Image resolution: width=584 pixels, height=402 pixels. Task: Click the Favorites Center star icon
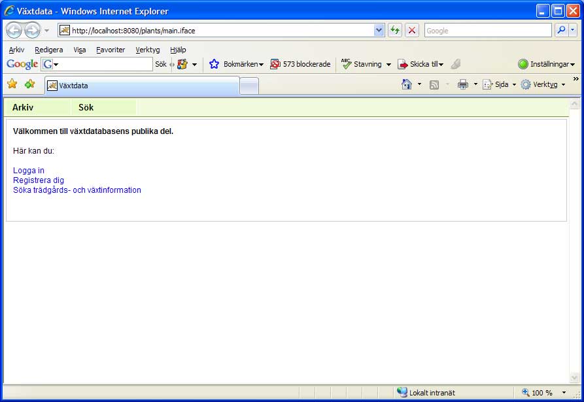point(12,84)
